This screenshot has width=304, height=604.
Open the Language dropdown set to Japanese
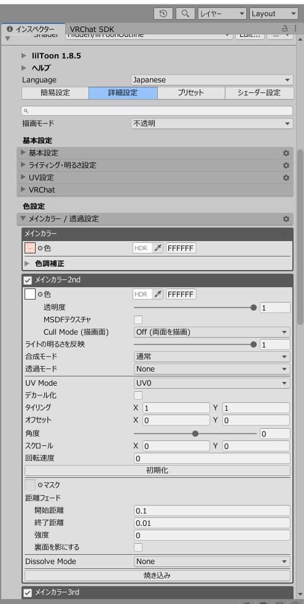point(212,80)
